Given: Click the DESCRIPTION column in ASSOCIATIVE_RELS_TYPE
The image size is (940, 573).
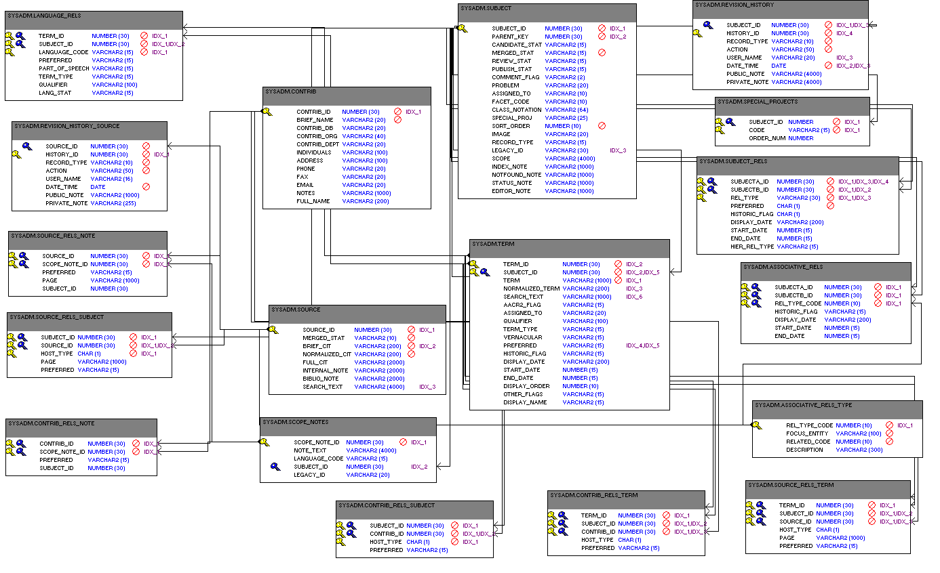Looking at the screenshot, I should pos(804,450).
